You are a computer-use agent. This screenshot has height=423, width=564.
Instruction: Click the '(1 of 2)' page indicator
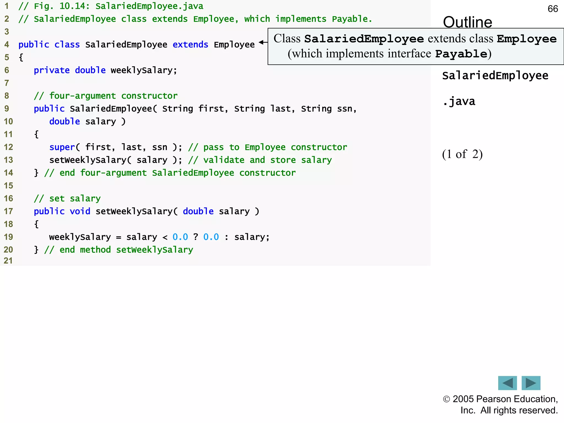tap(462, 154)
